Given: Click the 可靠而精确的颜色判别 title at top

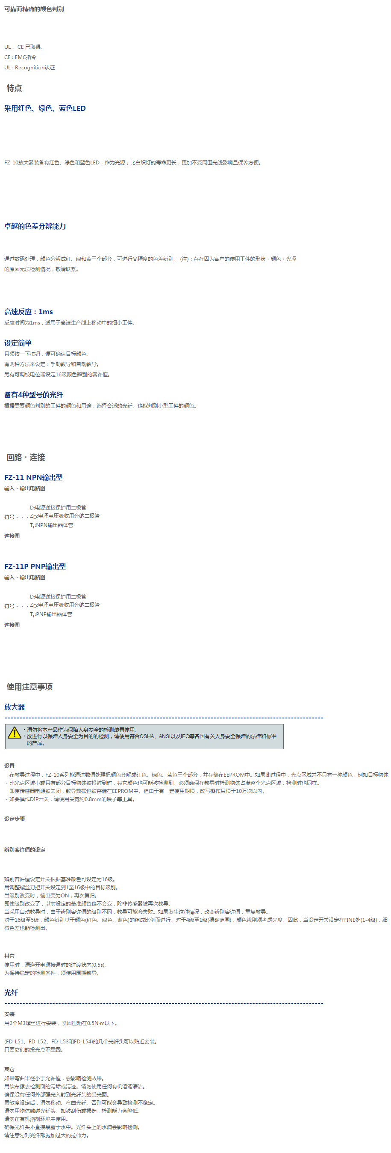Looking at the screenshot, I should 34,9.
